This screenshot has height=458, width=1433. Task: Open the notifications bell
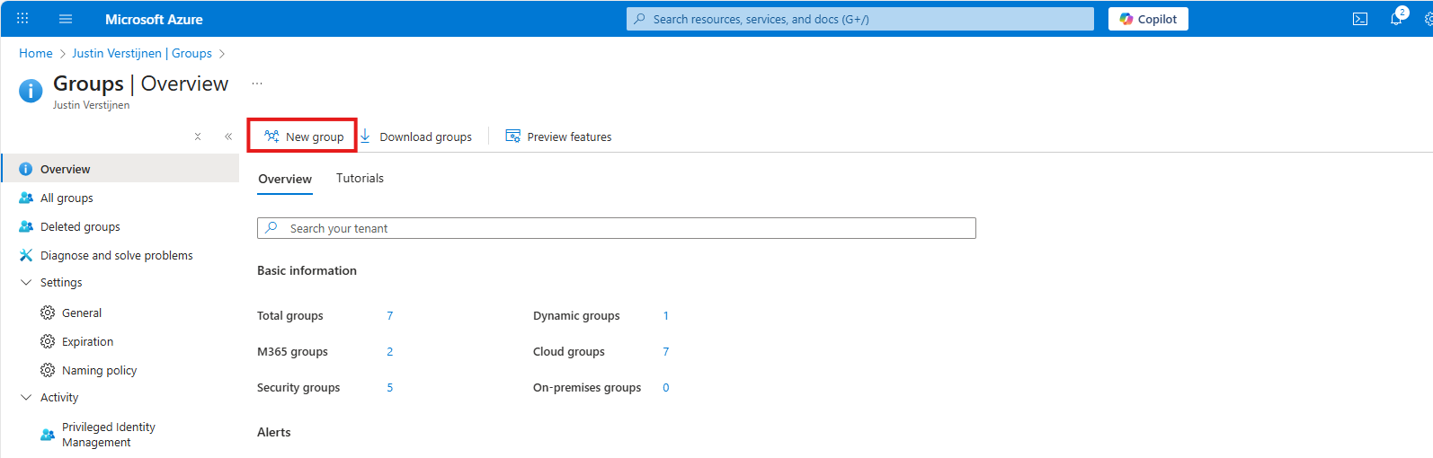pyautogui.click(x=1396, y=19)
